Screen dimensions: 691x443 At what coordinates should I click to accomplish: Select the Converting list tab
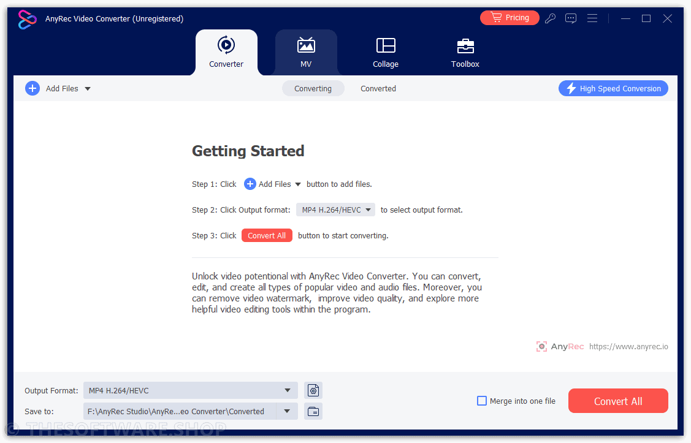tap(313, 88)
